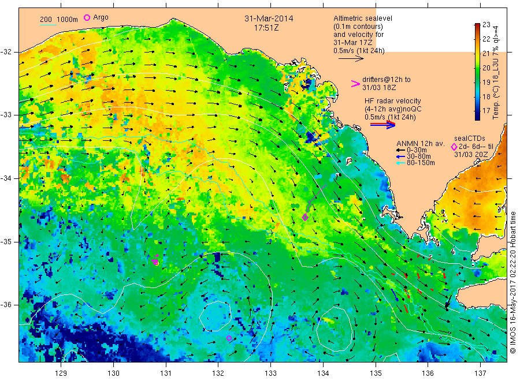Screen dimensions: 520x381
Task: Click the '0.5m/s (1kt 24h)' altimetric scale text
Action: coord(359,51)
